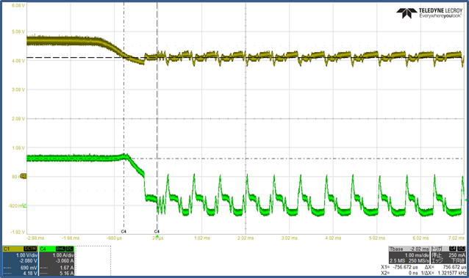
Task: Click the 250 MS/s sample rate value
Action: tap(419, 261)
